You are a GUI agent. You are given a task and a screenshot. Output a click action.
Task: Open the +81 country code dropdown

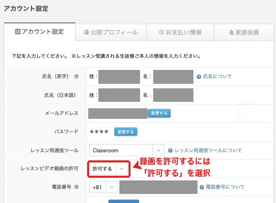[x=103, y=187]
